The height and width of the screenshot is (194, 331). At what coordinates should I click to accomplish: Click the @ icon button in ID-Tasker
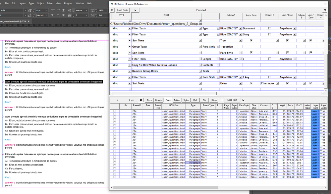112,10
